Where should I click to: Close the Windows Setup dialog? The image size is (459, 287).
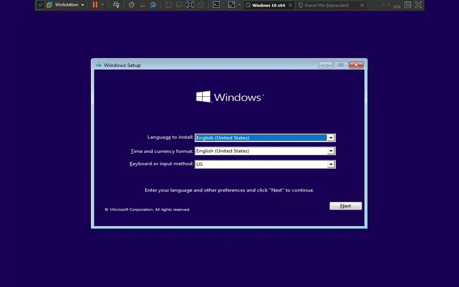point(356,65)
